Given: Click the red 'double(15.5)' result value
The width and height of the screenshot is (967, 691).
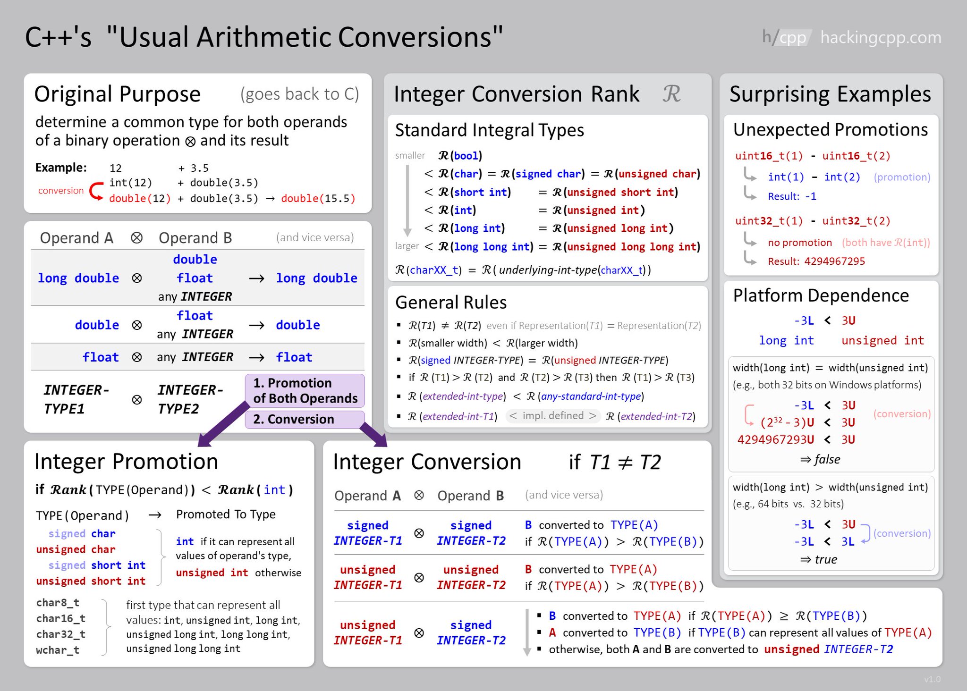Looking at the screenshot, I should click(318, 198).
